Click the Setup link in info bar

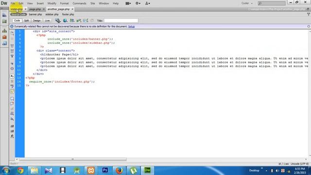(131, 26)
